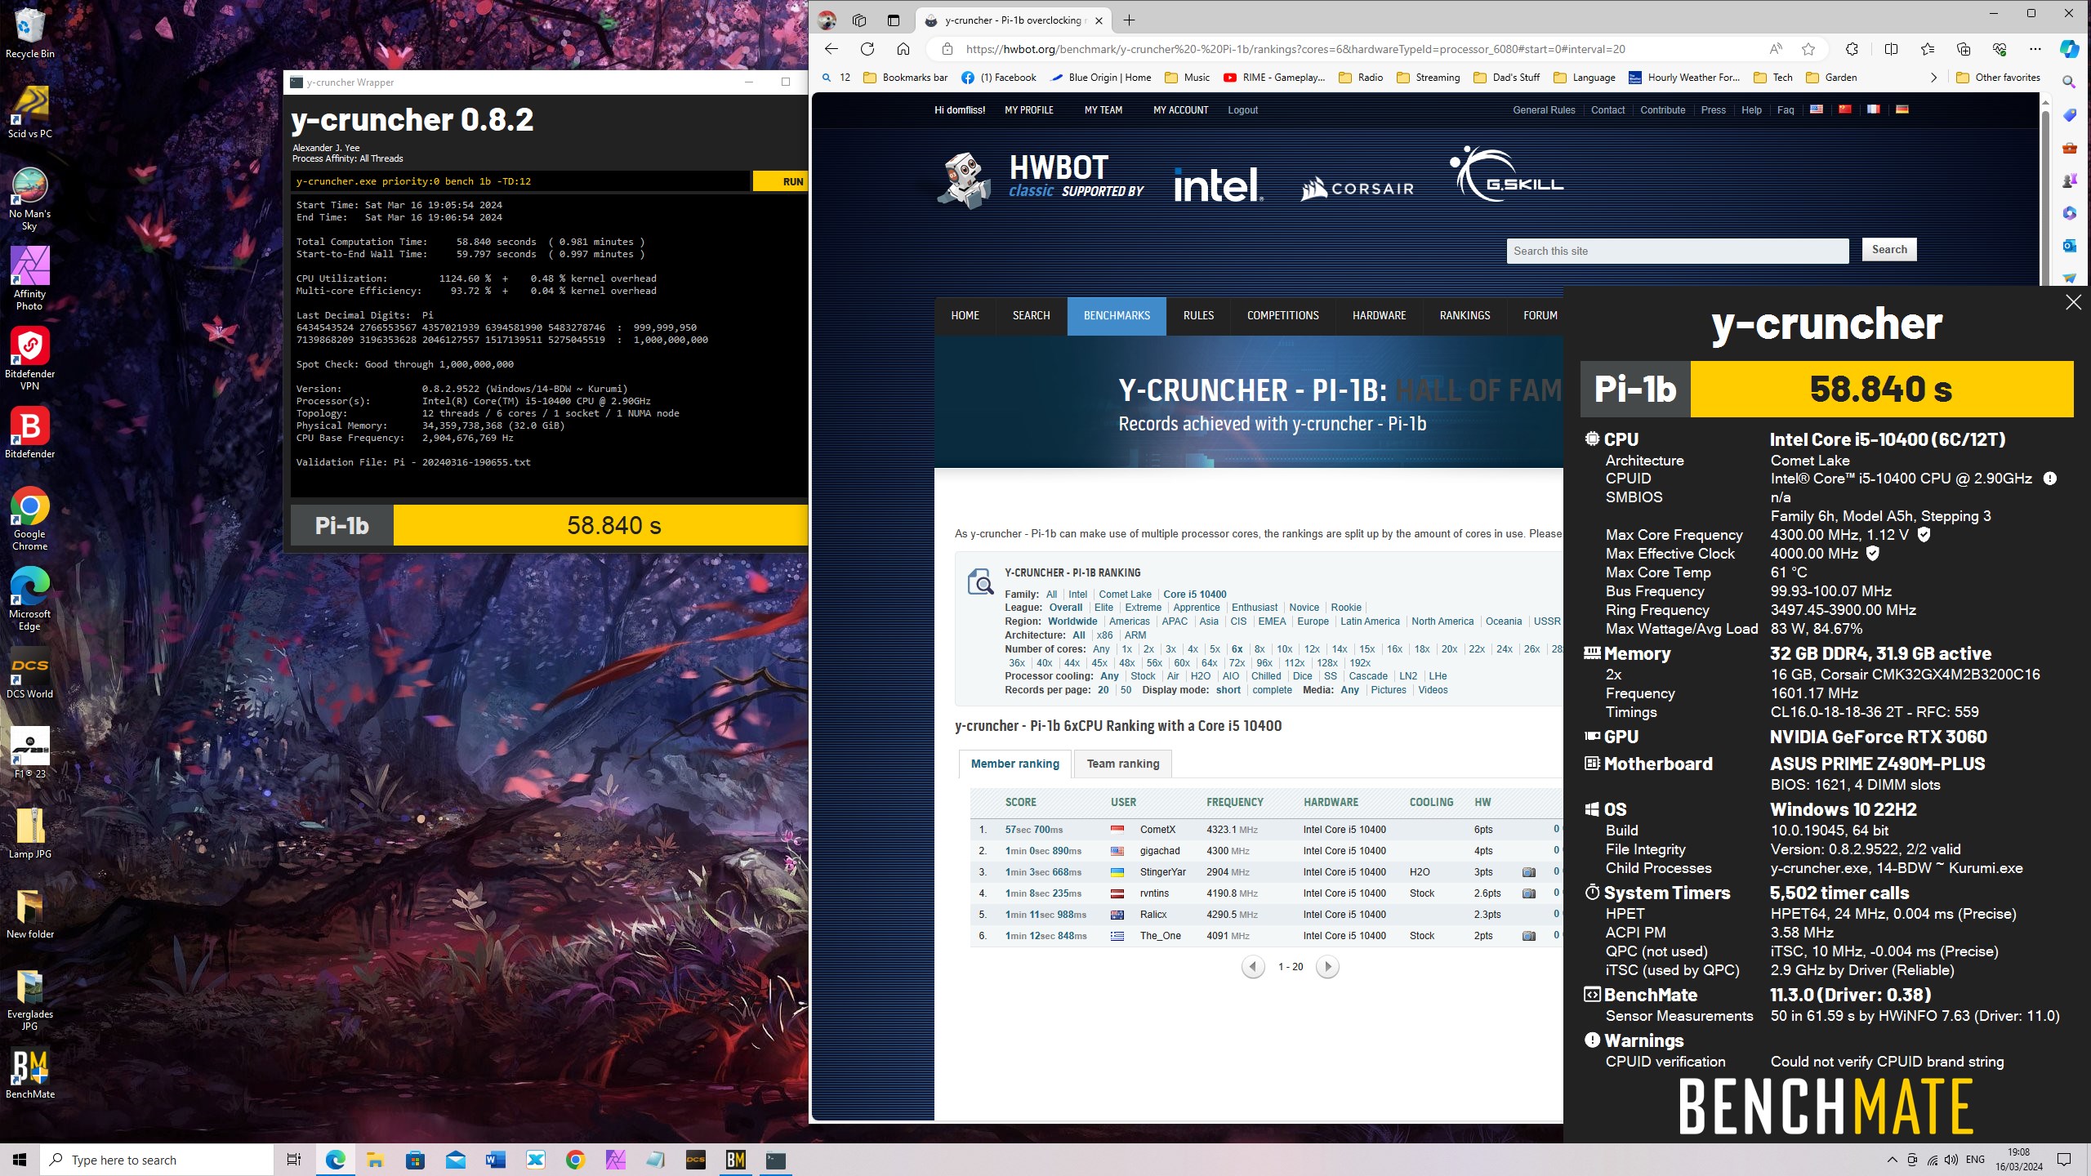Show hidden system tray icons
The width and height of the screenshot is (2091, 1176).
click(1892, 1160)
